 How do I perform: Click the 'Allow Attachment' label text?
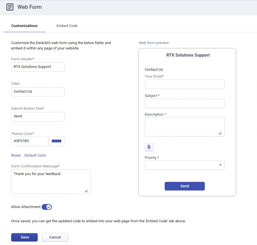pyautogui.click(x=26, y=207)
